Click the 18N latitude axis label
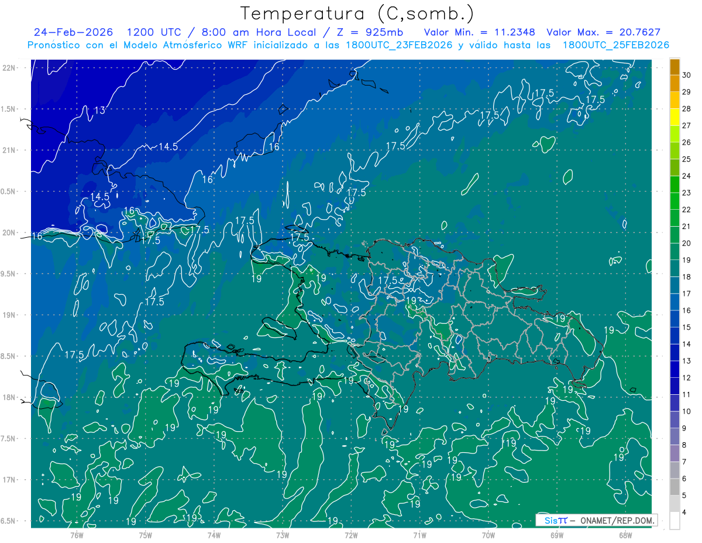The image size is (702, 543). pos(9,397)
